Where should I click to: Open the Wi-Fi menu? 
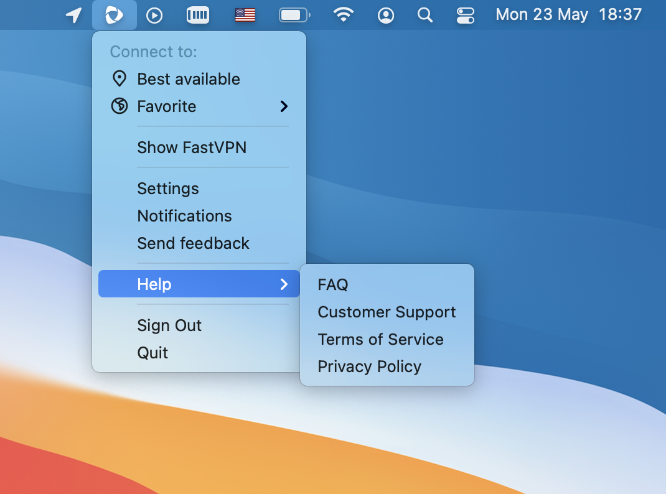coord(343,15)
